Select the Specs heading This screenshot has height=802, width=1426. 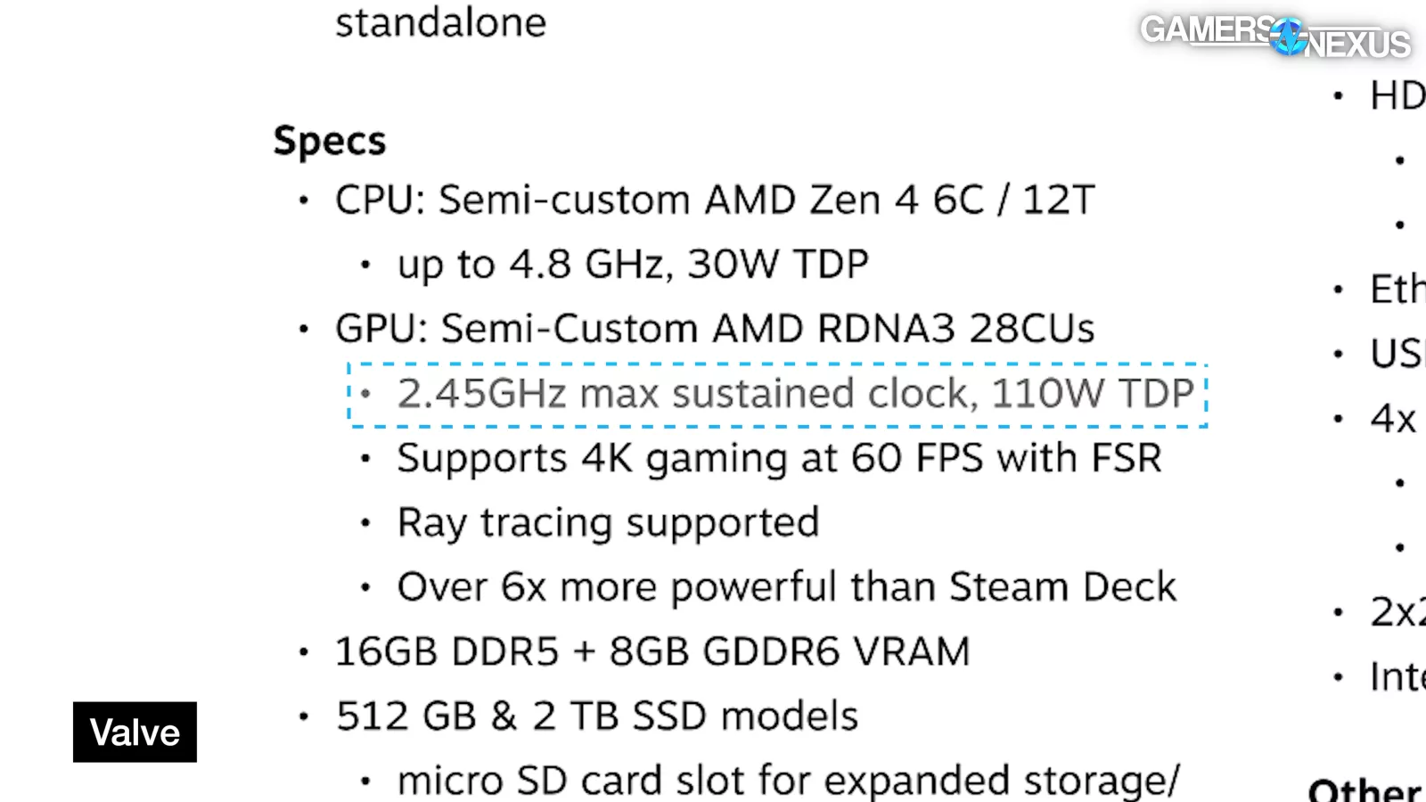tap(330, 141)
